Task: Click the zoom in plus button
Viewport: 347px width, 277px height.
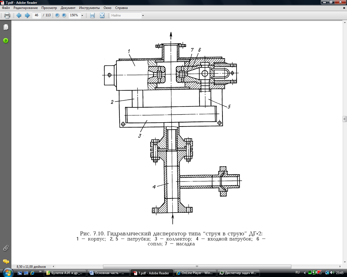Action: click(x=64, y=15)
